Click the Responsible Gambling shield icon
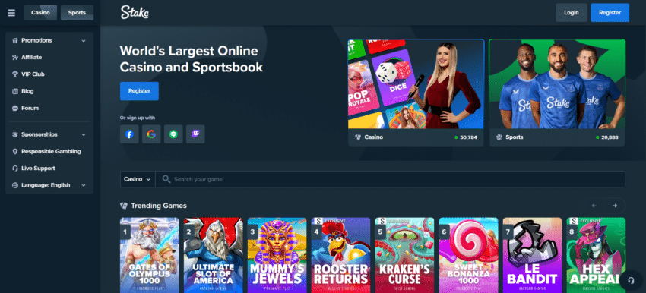Viewport: 646px width, 293px height. 15,152
